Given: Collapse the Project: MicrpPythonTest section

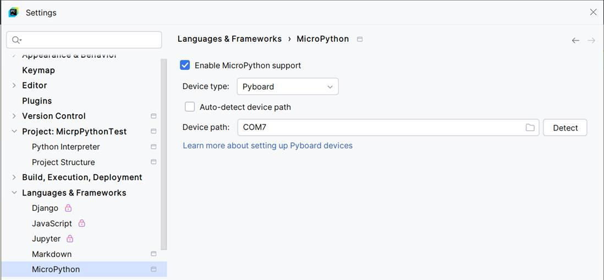Looking at the screenshot, I should pos(14,131).
